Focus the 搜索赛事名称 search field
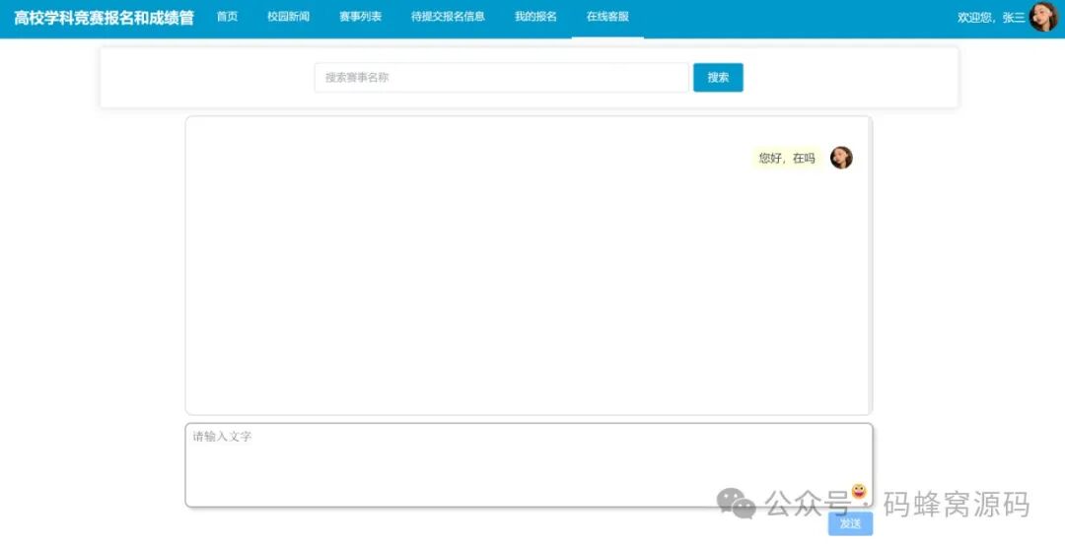 click(501, 77)
